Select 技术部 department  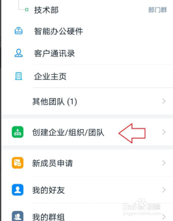[46, 10]
